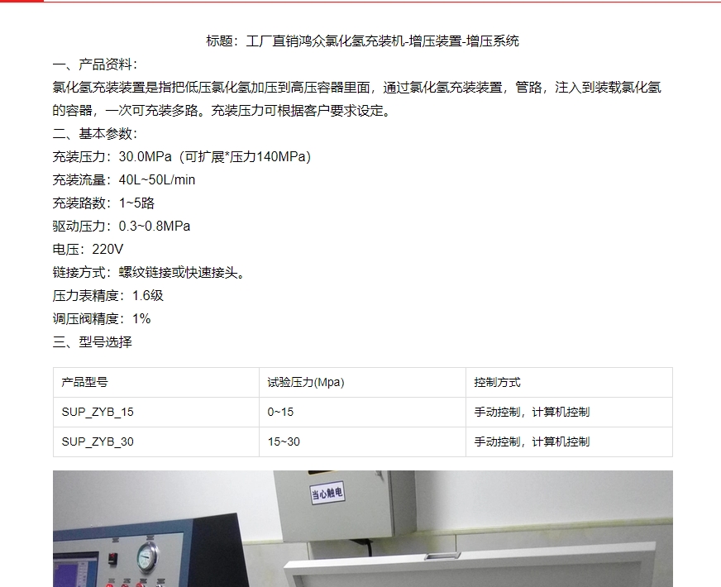This screenshot has width=721, height=587.
Task: Click the 压力表精度：1.6级 line
Action: click(x=108, y=296)
